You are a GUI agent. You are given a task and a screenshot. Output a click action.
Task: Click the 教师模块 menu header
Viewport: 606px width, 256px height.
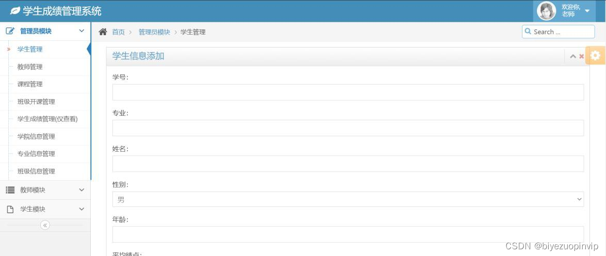point(45,190)
